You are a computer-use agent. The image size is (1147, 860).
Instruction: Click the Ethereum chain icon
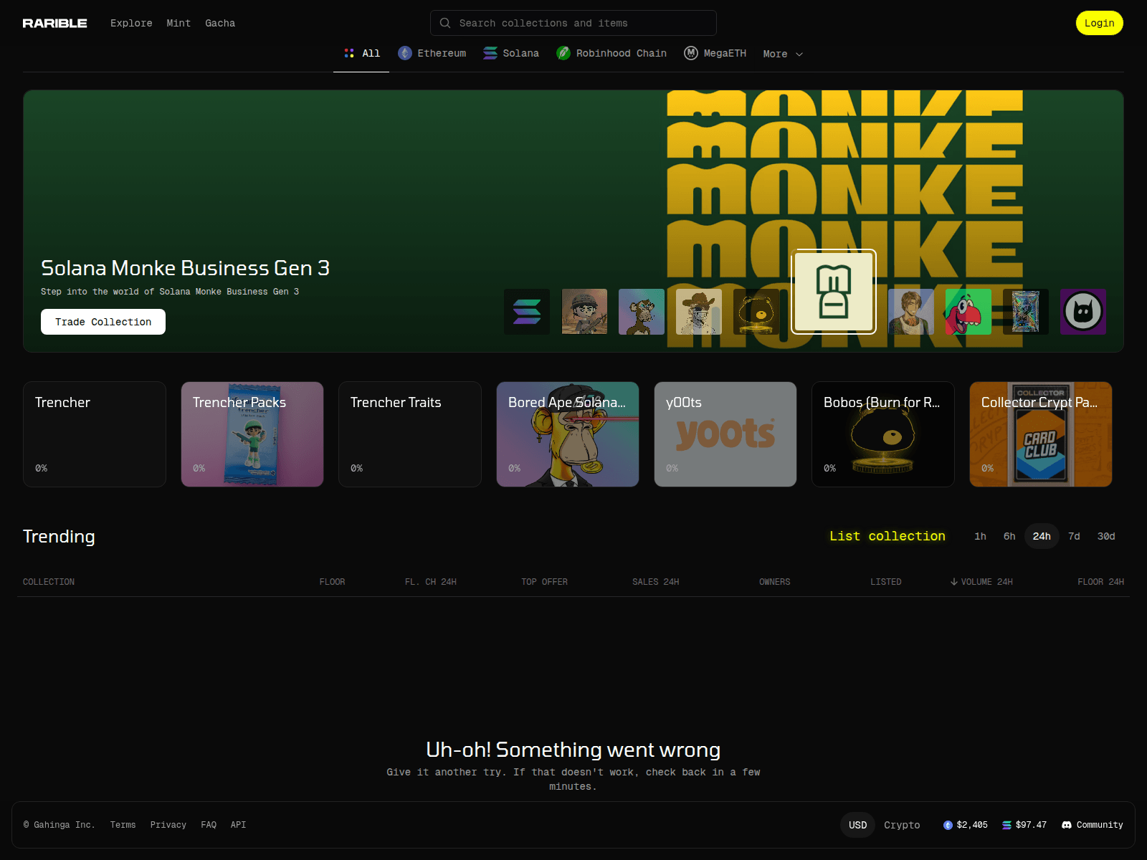(405, 53)
